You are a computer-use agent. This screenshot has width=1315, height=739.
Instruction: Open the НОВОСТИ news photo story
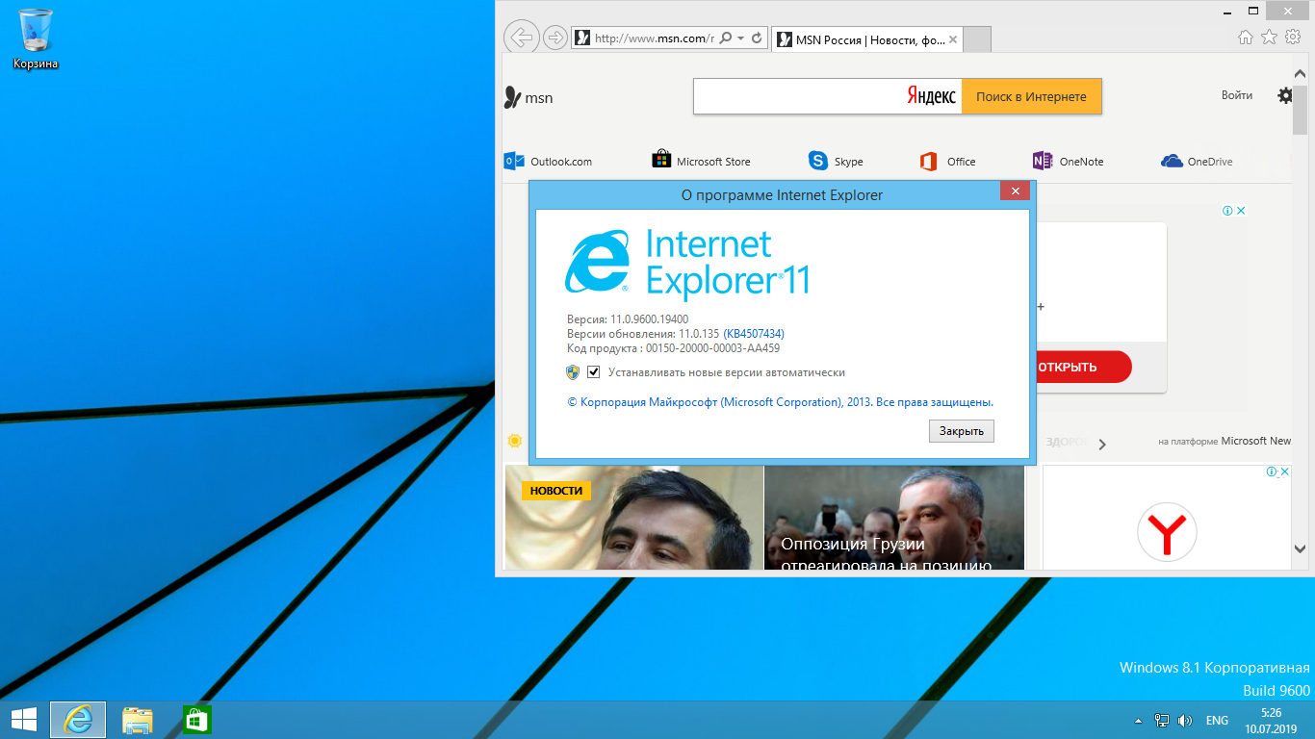[633, 518]
